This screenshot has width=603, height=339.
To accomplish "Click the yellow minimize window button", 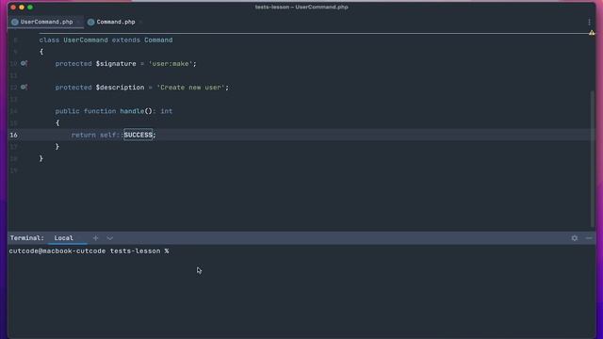I will click(22, 8).
